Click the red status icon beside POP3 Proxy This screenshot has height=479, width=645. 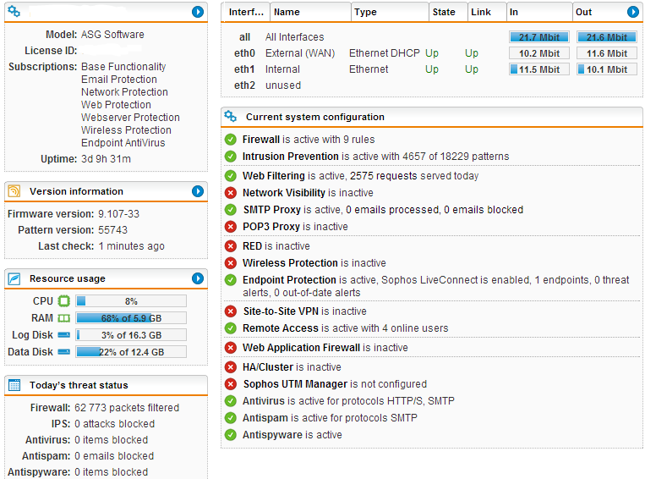click(x=231, y=227)
